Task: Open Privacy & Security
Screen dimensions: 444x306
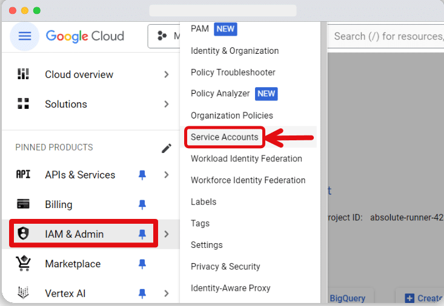Action: [225, 267]
